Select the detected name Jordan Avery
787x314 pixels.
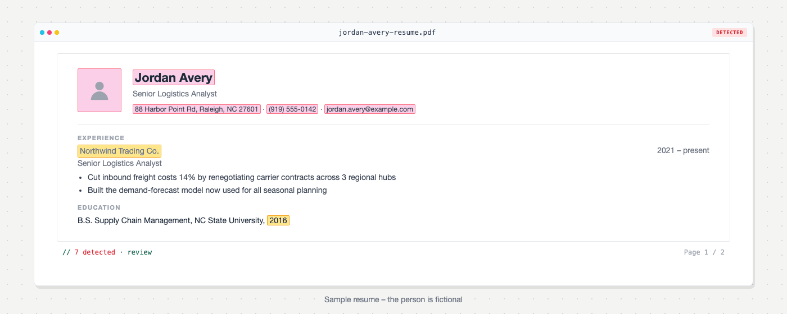point(174,77)
